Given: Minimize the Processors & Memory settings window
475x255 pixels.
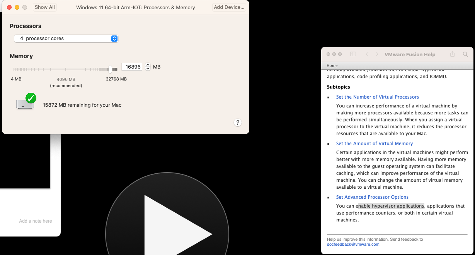Looking at the screenshot, I should point(17,7).
